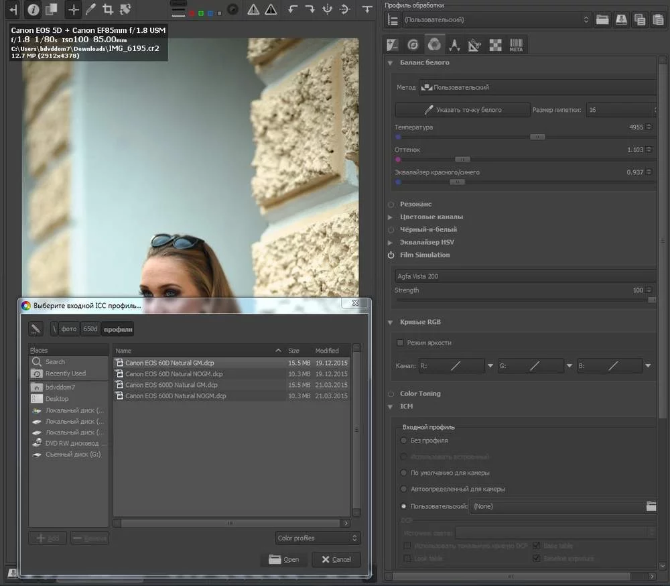
Task: Open the Color profiles file filter dropdown
Action: coord(318,538)
